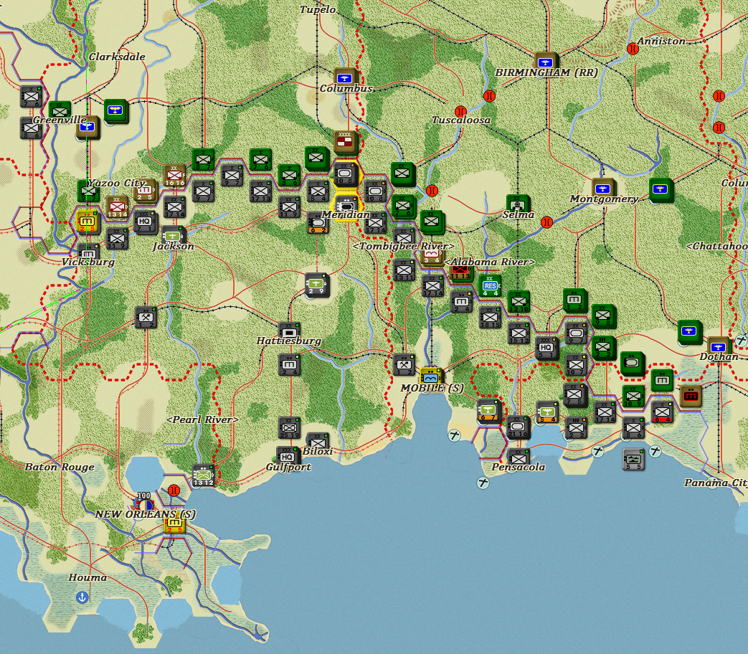Pick the air unit counter at Birmingham

coord(545,62)
